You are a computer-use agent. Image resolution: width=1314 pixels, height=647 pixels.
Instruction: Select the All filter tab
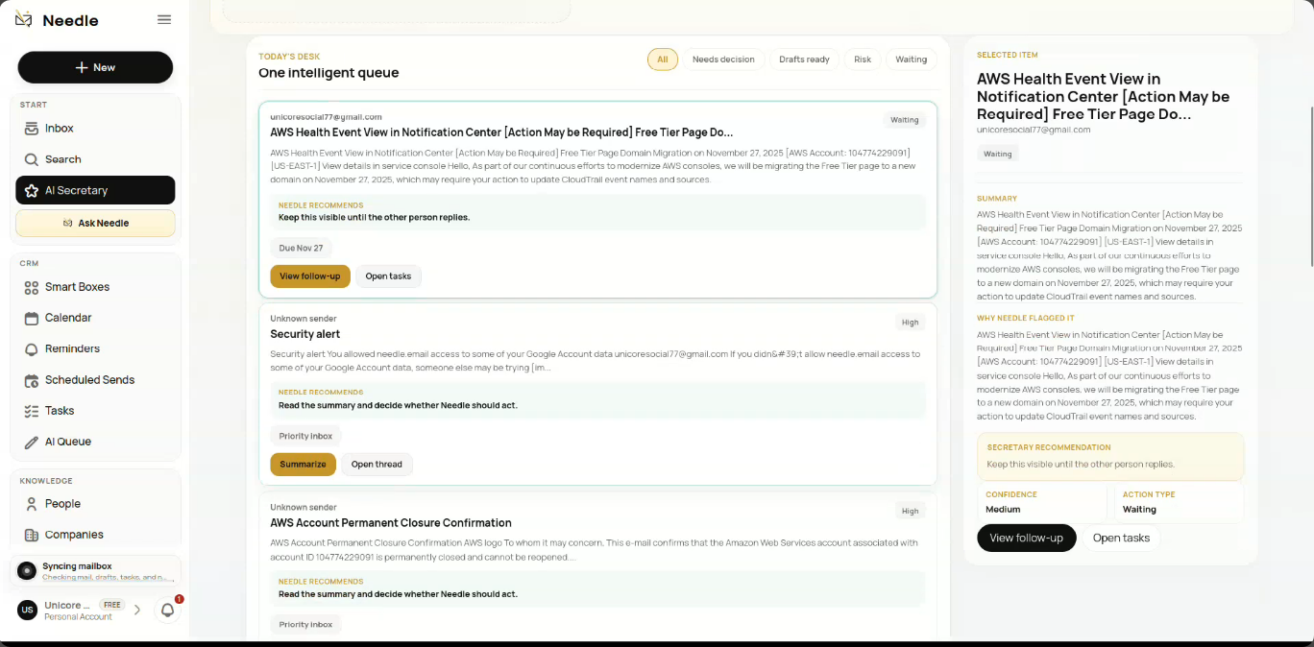(662, 60)
